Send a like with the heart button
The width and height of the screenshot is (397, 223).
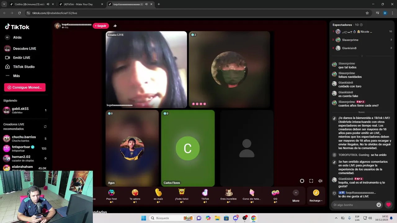(388, 205)
